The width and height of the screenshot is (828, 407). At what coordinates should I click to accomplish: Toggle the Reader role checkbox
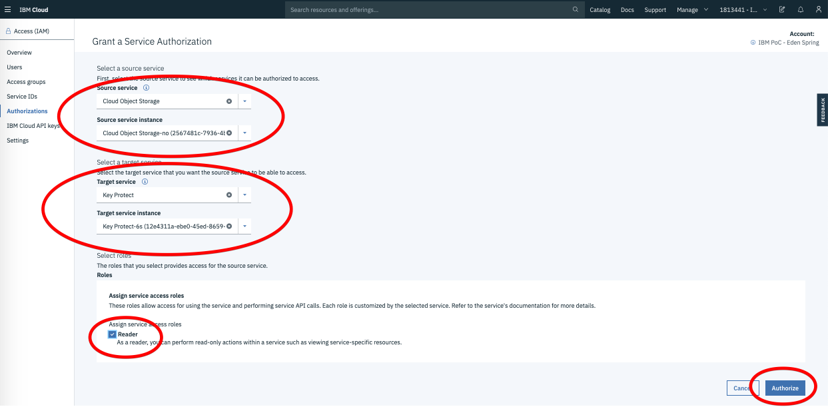click(113, 334)
